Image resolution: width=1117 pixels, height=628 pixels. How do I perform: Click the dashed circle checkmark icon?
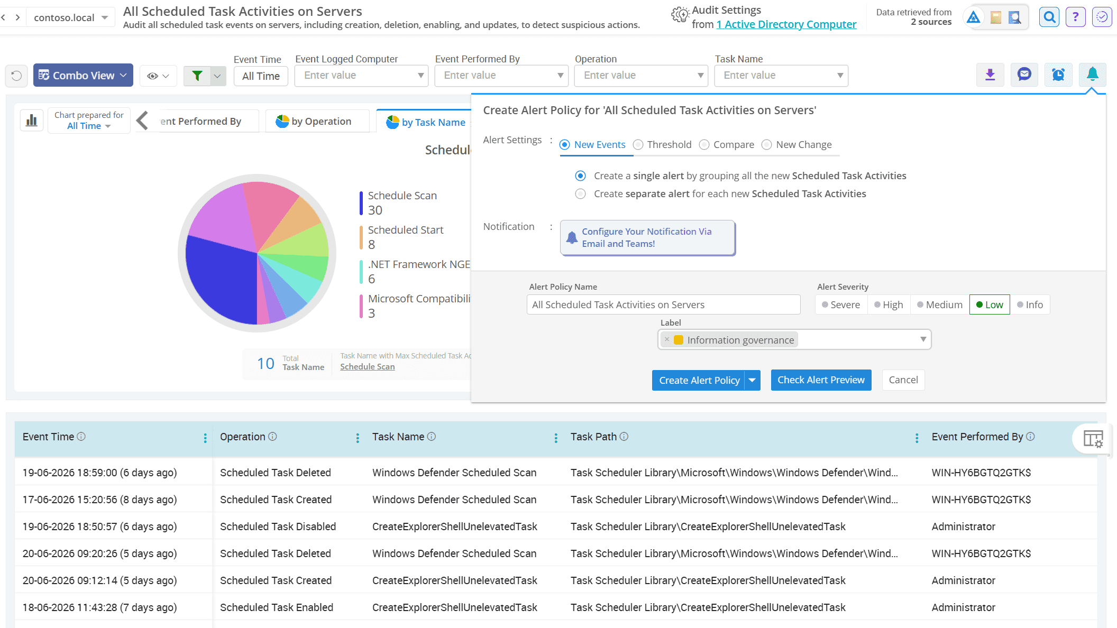[1102, 17]
